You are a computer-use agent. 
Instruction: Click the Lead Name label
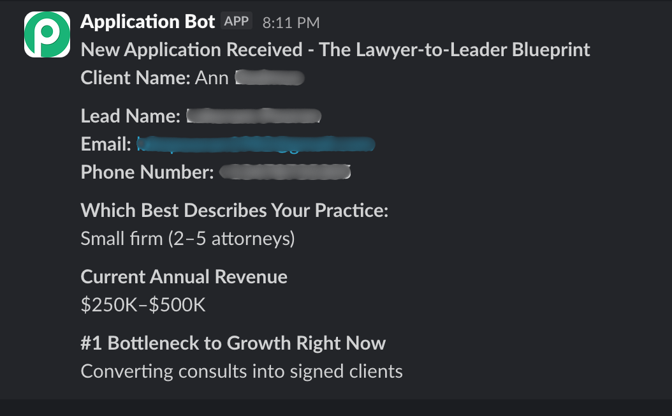[x=131, y=115]
